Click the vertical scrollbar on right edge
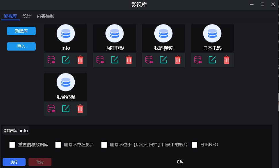 278,102
